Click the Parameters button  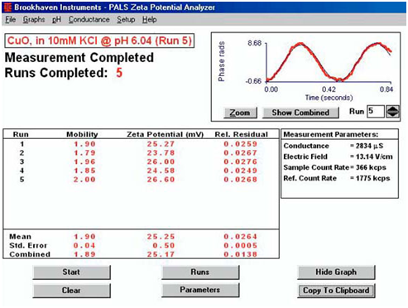click(x=200, y=290)
